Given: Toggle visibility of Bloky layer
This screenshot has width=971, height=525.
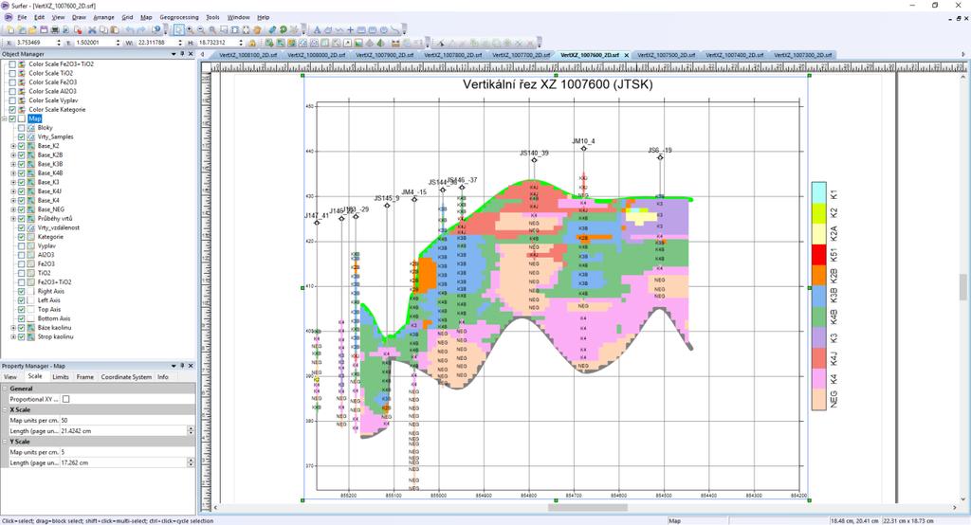Looking at the screenshot, I should (x=21, y=128).
